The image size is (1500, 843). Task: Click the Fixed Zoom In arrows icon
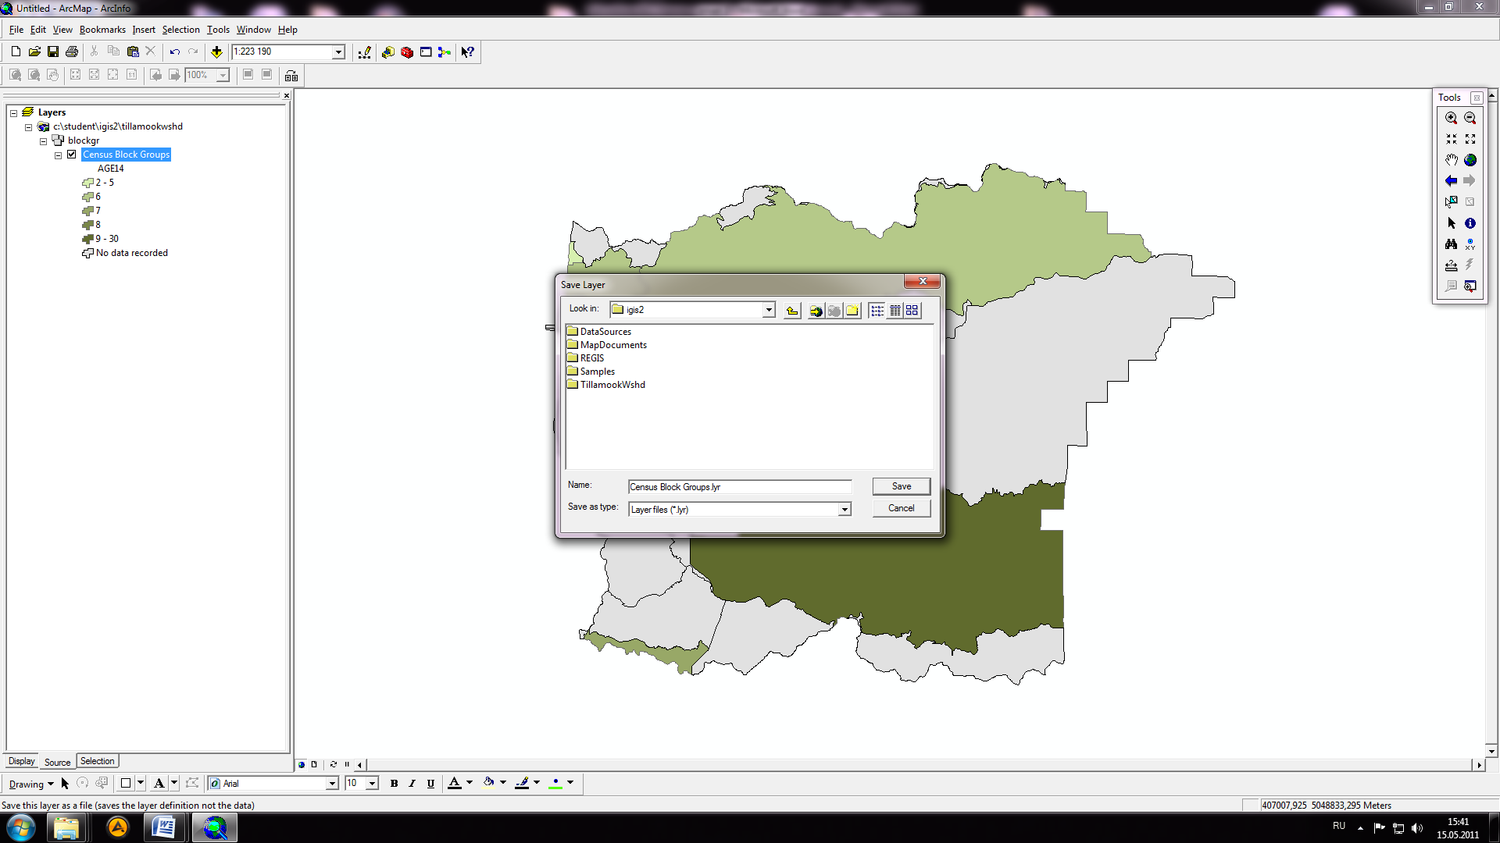click(1451, 139)
